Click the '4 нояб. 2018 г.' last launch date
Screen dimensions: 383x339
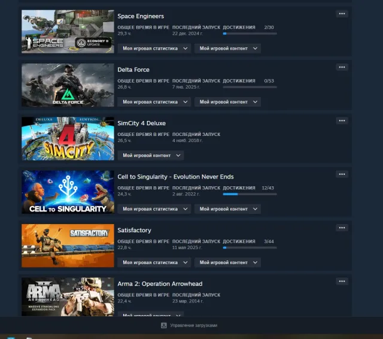(x=187, y=141)
